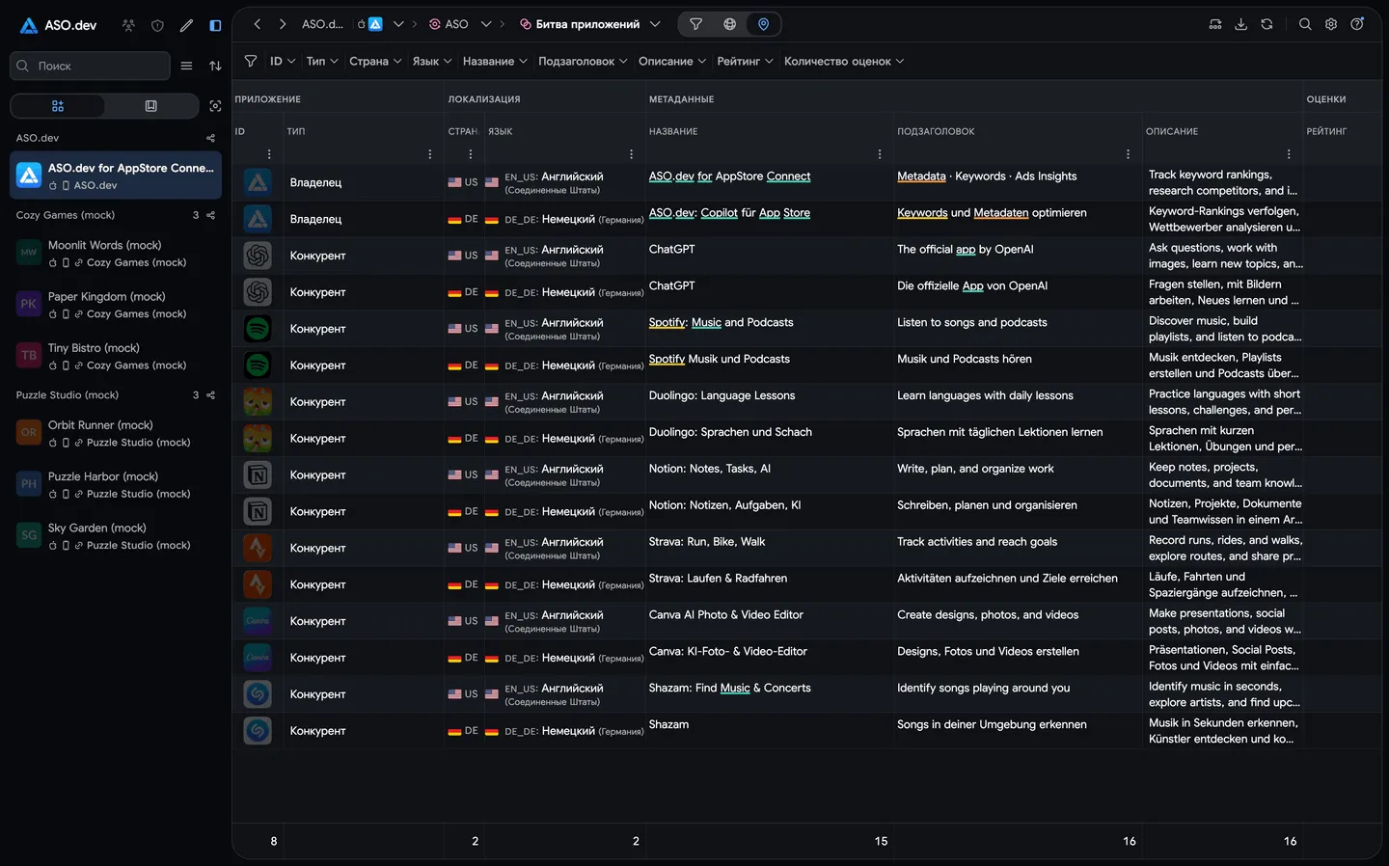
Task: Open the help question mark icon
Action: 1357,24
